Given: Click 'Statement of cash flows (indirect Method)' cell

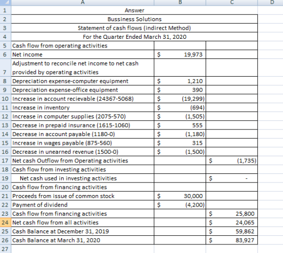Looking at the screenshot, I should [x=134, y=28].
